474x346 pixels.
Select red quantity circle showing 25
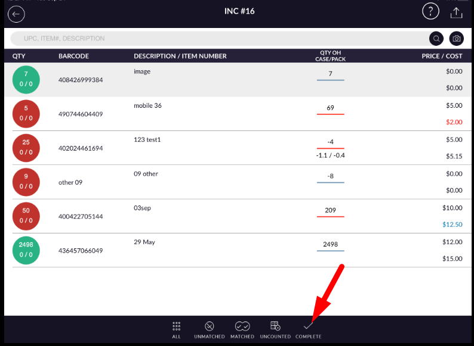pos(26,148)
